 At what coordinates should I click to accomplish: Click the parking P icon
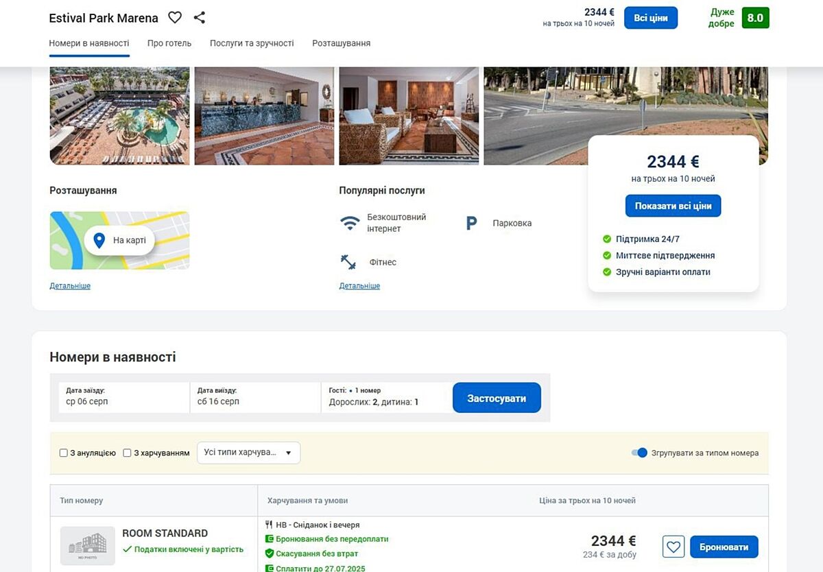(x=471, y=223)
